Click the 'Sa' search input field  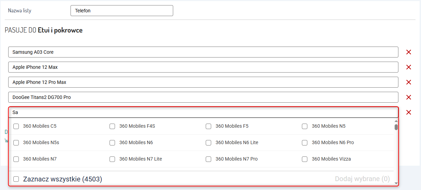(203, 112)
